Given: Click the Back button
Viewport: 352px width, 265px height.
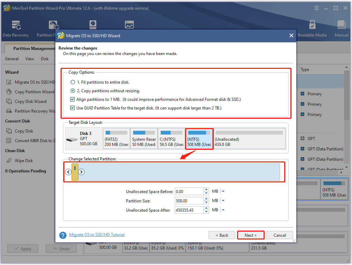Looking at the screenshot, I should pyautogui.click(x=222, y=235).
